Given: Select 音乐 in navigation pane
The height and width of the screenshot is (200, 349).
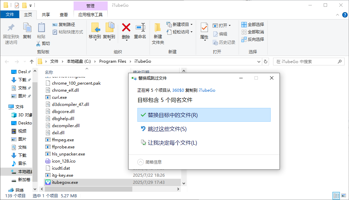Looking at the screenshot, I should point(19,163).
